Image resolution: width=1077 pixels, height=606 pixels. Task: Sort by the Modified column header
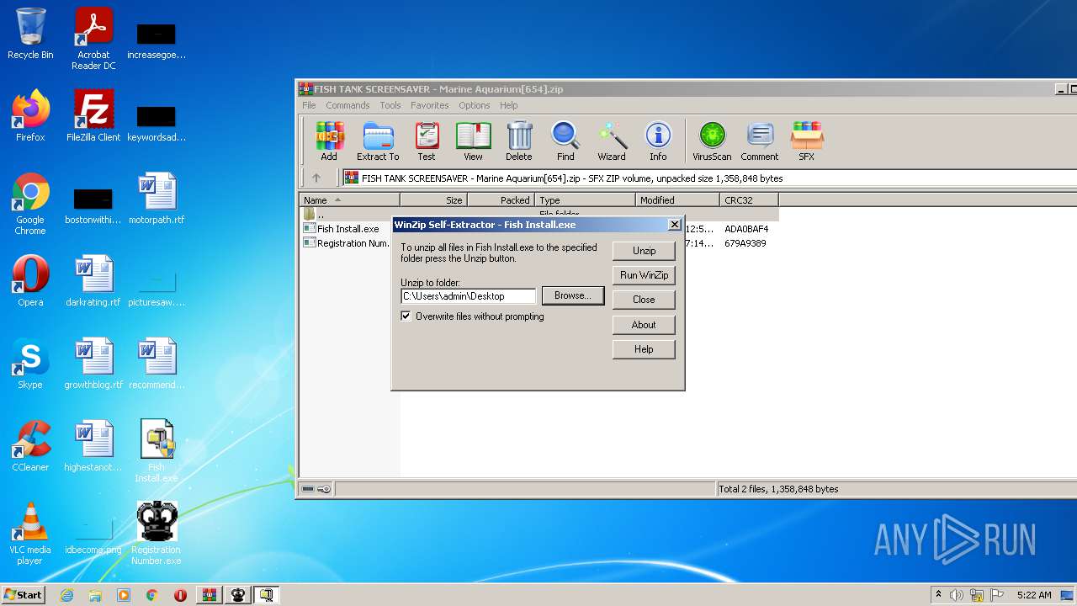click(677, 200)
